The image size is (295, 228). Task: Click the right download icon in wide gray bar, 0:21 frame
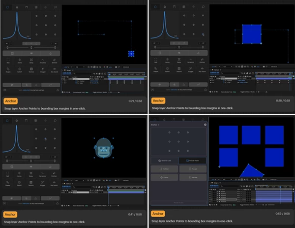point(51,53)
